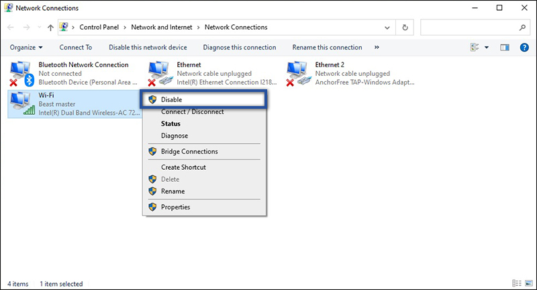Go up one folder level

click(x=50, y=28)
